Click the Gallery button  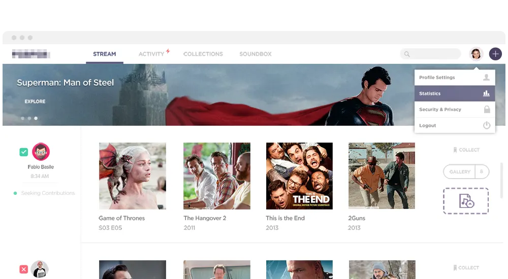[x=459, y=172]
